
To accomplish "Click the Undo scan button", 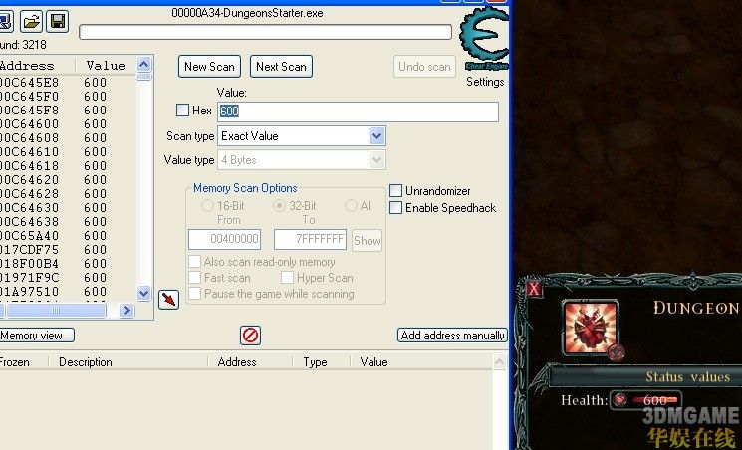I will click(x=424, y=67).
